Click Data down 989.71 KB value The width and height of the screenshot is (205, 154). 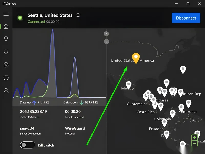[92, 102]
